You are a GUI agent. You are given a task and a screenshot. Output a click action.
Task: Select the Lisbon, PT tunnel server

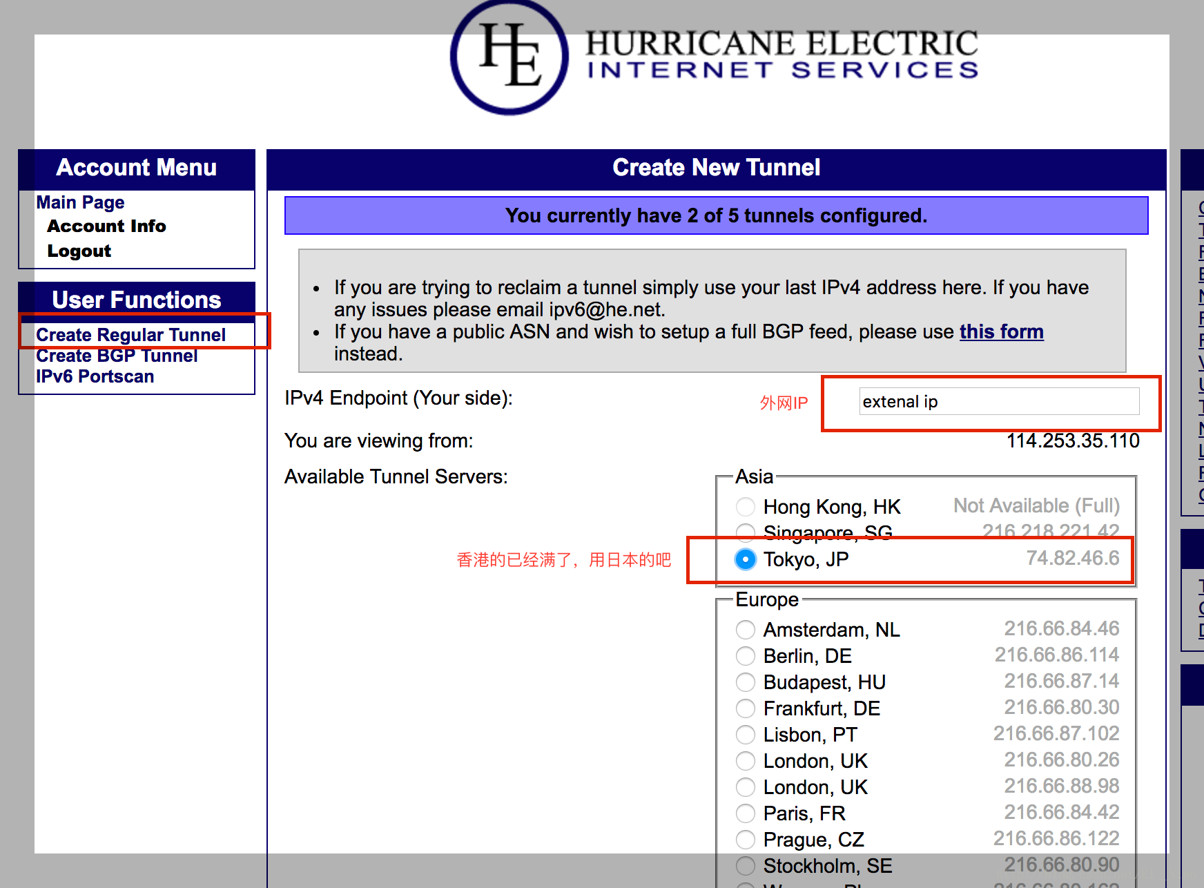click(746, 735)
